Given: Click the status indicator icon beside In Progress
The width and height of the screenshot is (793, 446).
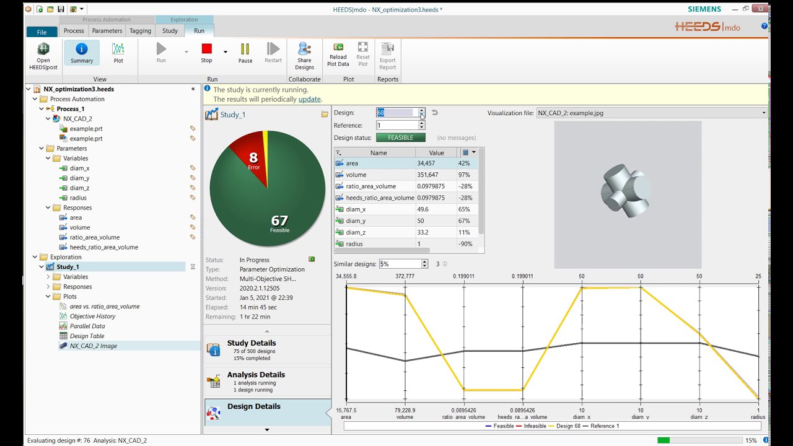Looking at the screenshot, I should click(x=312, y=259).
